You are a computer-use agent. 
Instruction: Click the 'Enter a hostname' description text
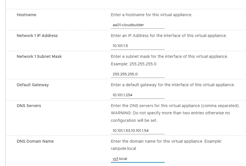click(151, 15)
